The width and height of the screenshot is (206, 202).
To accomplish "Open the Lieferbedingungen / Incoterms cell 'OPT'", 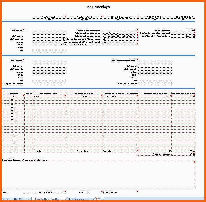I will (119, 39).
